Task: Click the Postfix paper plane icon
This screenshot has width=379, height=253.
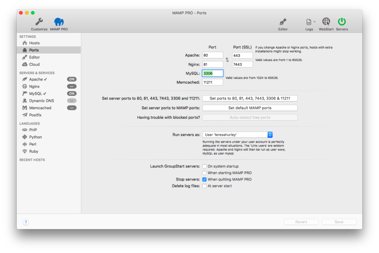Action: coord(25,115)
